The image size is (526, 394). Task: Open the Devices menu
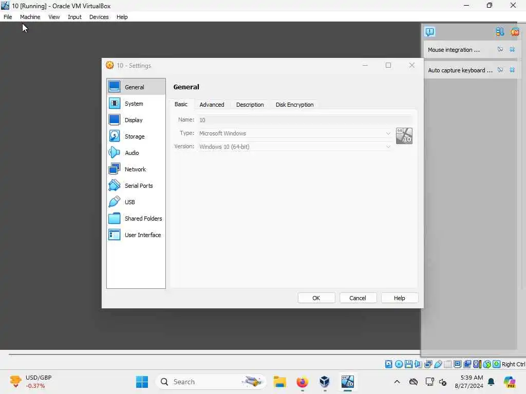[x=99, y=17]
